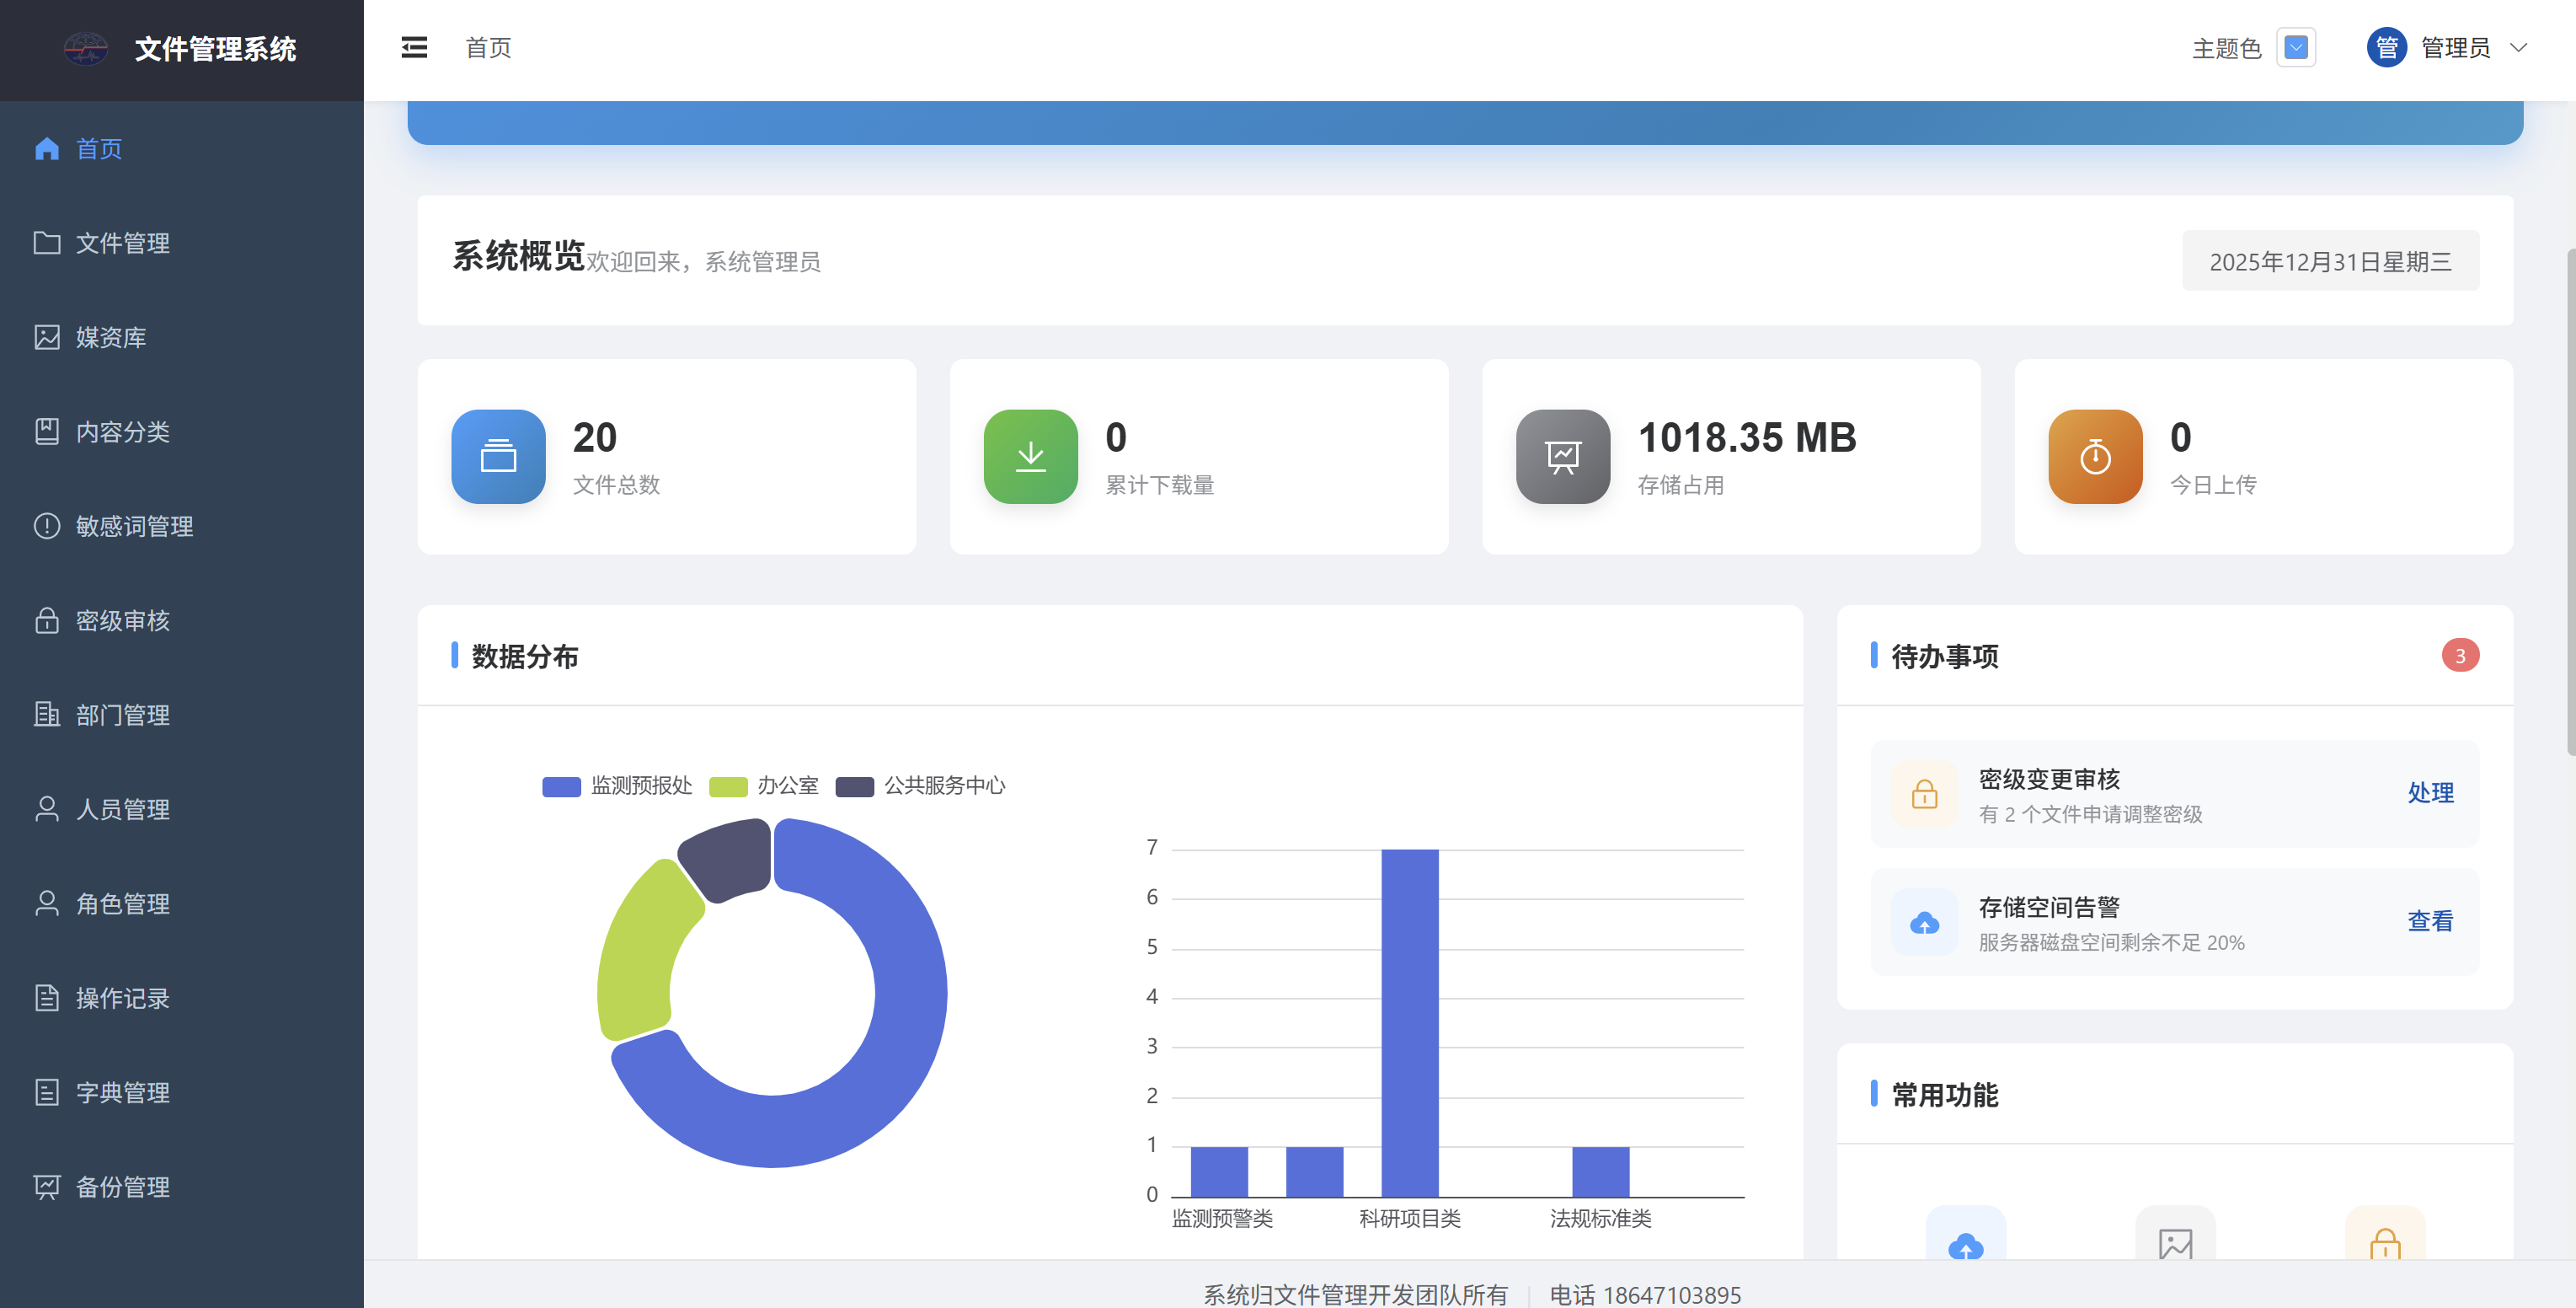Open 备份管理 in the sidebar

(x=122, y=1187)
